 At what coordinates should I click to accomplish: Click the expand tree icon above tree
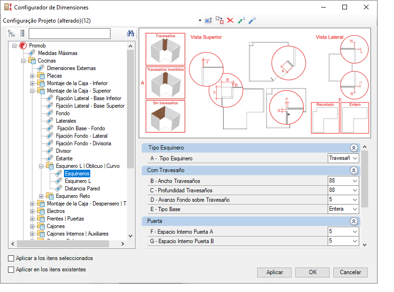click(11, 33)
